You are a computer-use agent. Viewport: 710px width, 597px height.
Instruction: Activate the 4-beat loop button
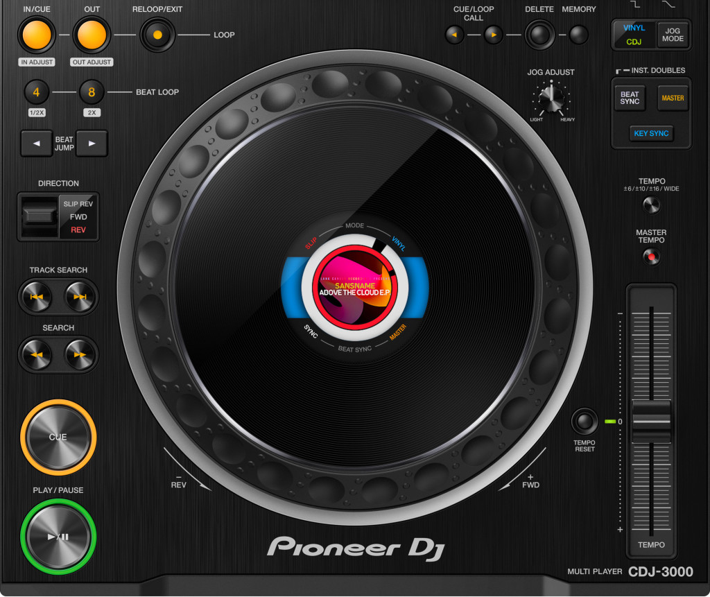click(x=36, y=92)
